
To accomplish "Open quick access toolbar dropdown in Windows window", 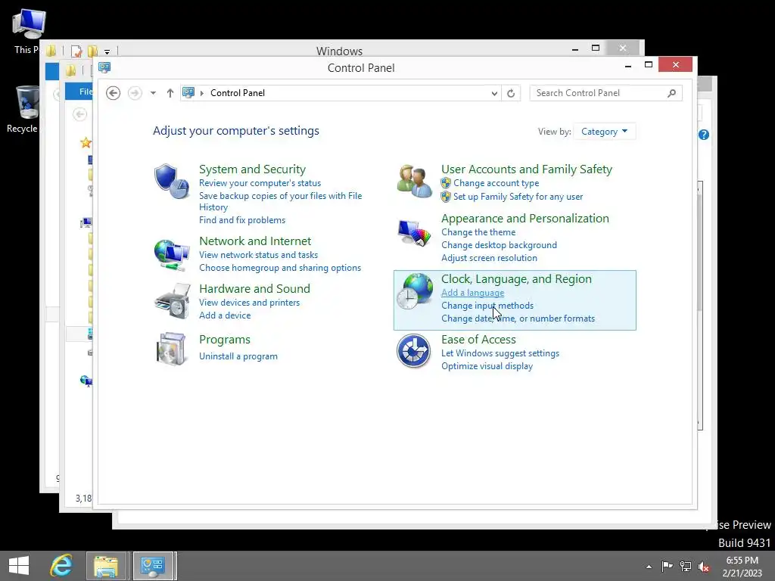I will tap(107, 51).
